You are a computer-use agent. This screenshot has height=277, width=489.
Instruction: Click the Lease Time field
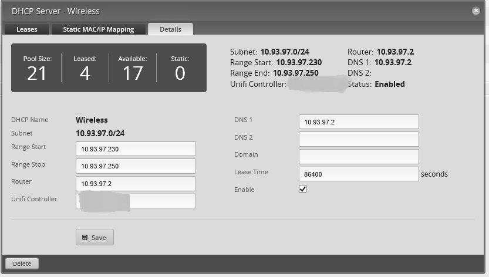359,174
